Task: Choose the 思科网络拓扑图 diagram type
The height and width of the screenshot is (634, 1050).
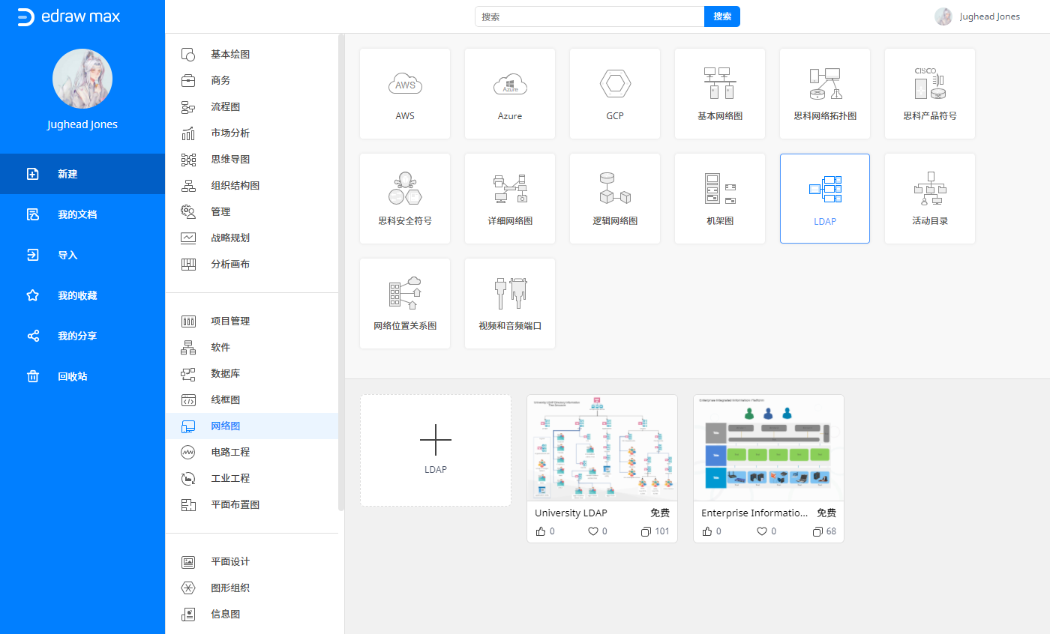Action: pyautogui.click(x=825, y=94)
